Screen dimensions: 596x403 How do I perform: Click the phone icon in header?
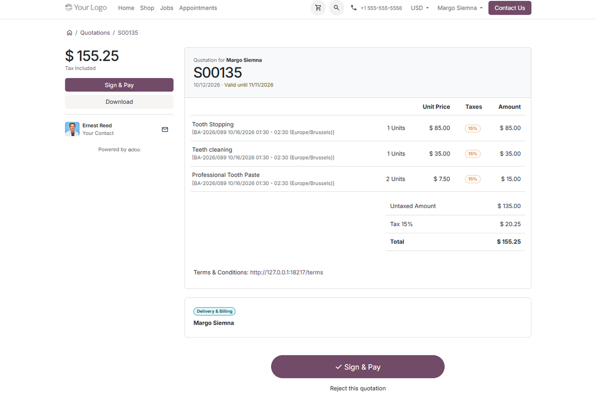(x=353, y=7)
